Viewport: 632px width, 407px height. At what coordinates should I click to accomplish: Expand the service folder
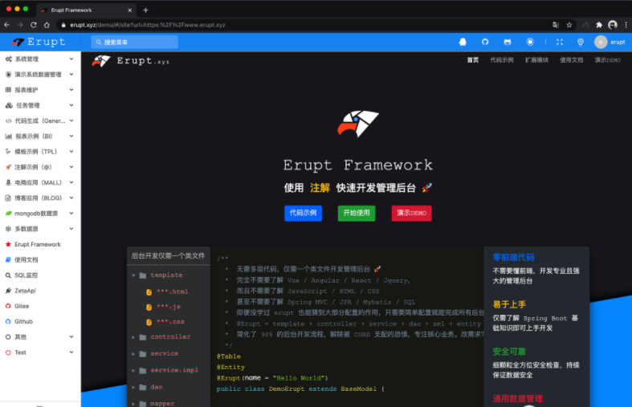coord(133,354)
